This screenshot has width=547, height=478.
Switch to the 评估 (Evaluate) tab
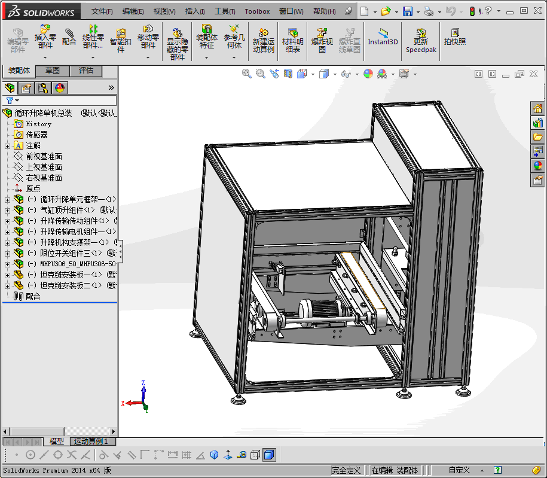85,71
